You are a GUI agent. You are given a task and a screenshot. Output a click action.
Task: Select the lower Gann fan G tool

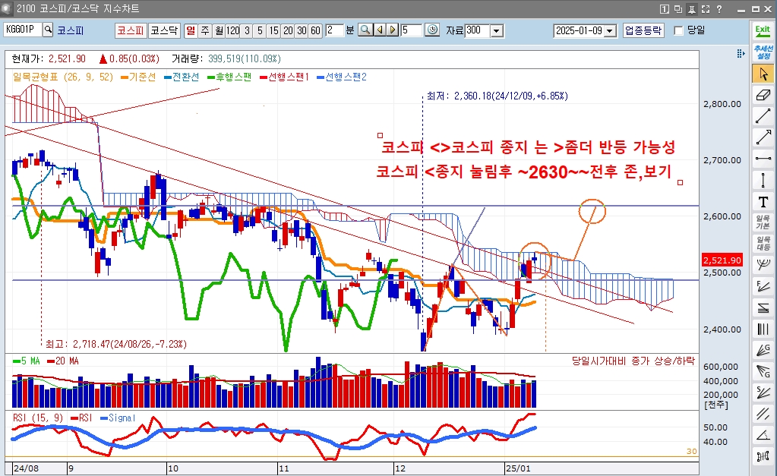763,371
